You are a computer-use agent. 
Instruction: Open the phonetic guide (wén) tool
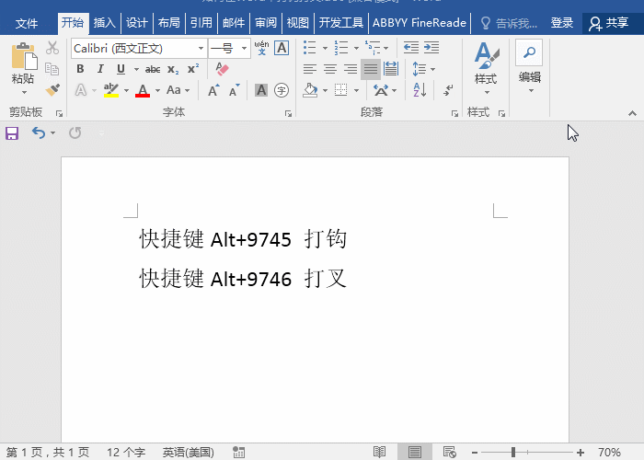pos(261,48)
